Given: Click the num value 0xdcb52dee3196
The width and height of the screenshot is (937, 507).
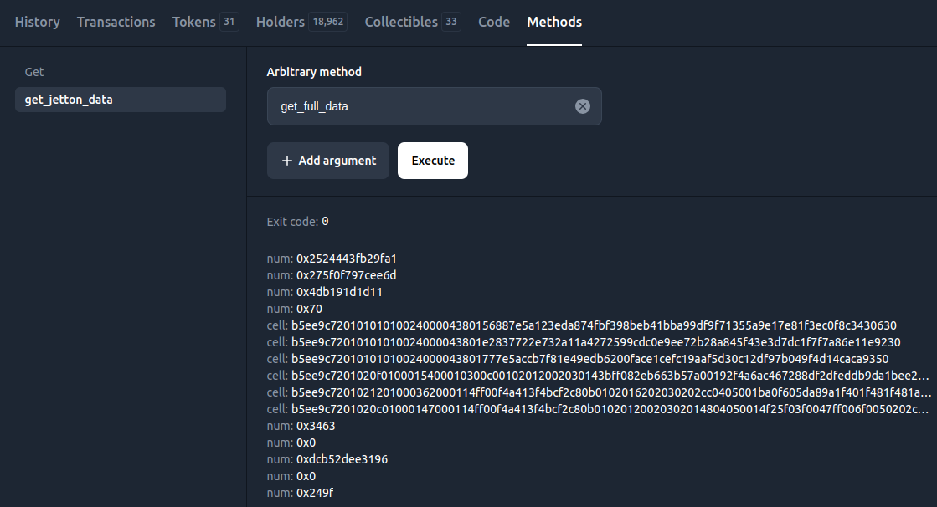Looking at the screenshot, I should tap(342, 459).
